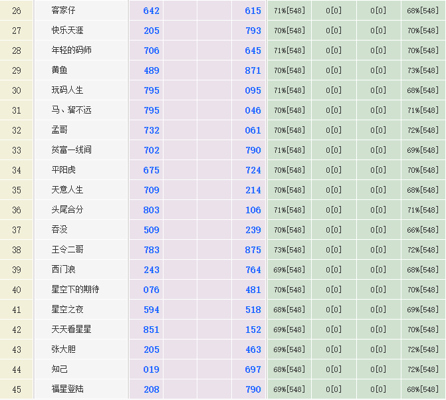Click the name 贫富一线间

[x=72, y=150]
